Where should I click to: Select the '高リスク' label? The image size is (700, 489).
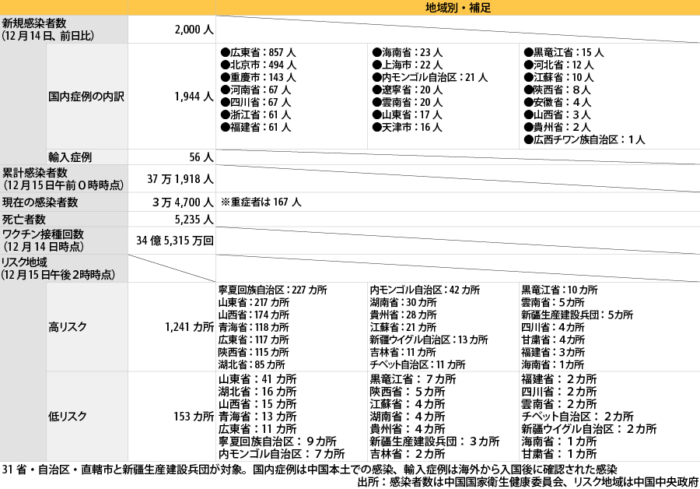68,327
